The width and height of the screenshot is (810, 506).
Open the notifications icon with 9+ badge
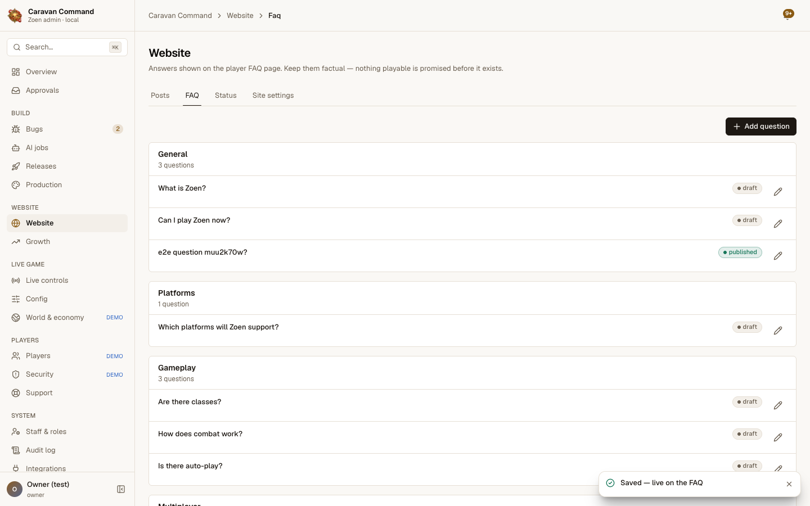tap(788, 15)
